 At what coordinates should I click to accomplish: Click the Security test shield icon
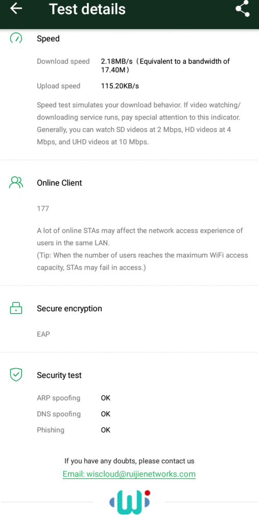[x=16, y=375]
